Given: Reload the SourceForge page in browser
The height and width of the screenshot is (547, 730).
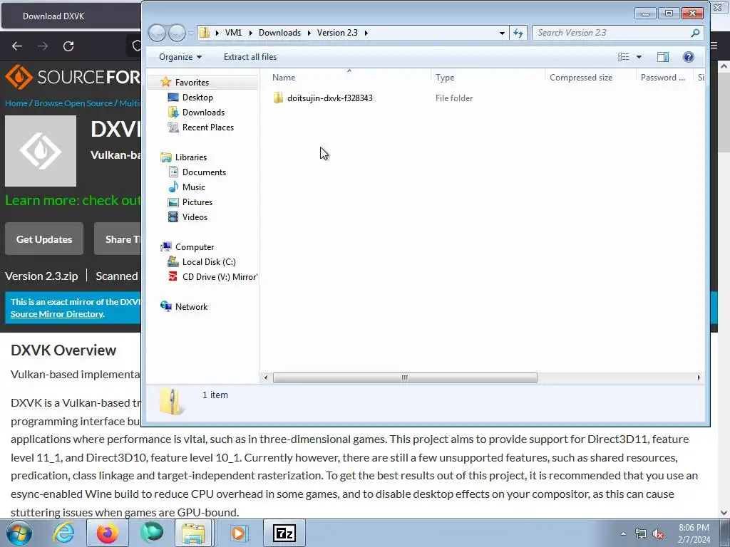Looking at the screenshot, I should pyautogui.click(x=68, y=46).
